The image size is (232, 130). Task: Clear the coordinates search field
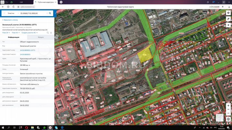[x=47, y=13]
